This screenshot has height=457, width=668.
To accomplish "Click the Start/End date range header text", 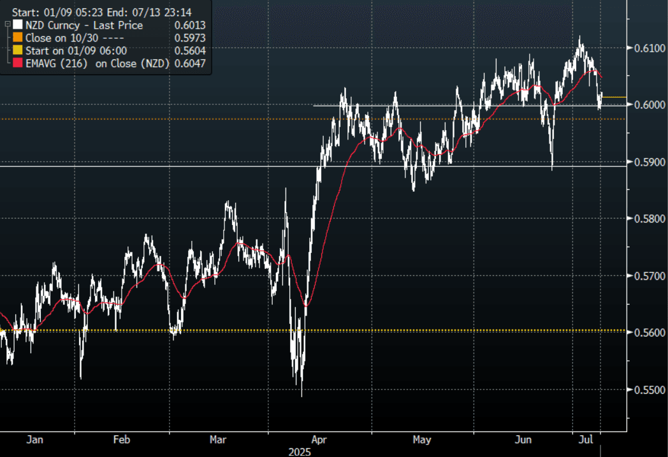I will click(x=102, y=12).
